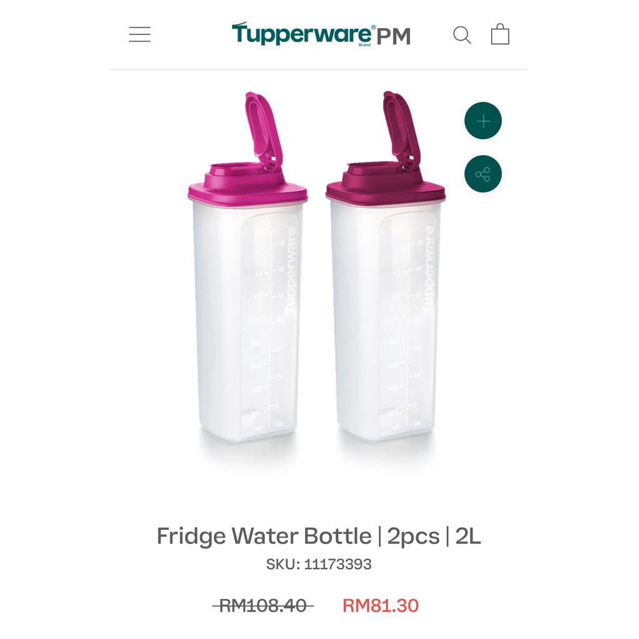Click embossed Tupperware text on right bottle

click(428, 270)
